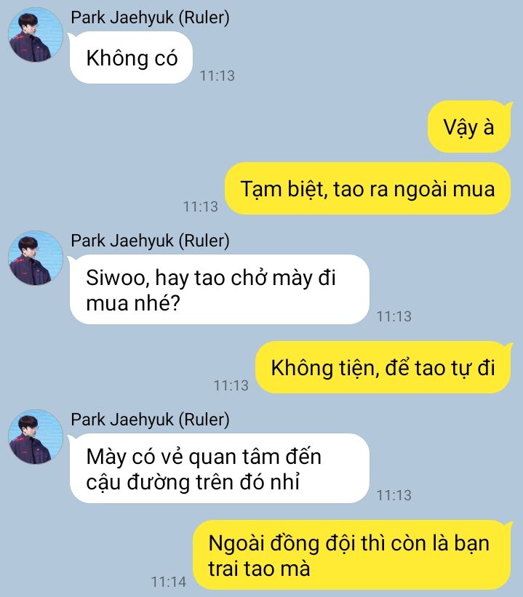523x597 pixels.
Task: Tap Ruler's profile photo next to the 'Siwoo, hay tao chở' message
Action: click(36, 257)
